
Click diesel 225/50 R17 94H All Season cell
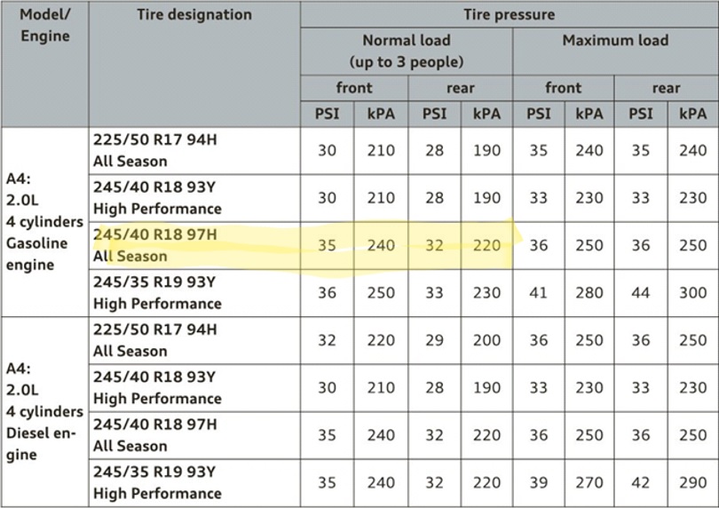coord(194,340)
